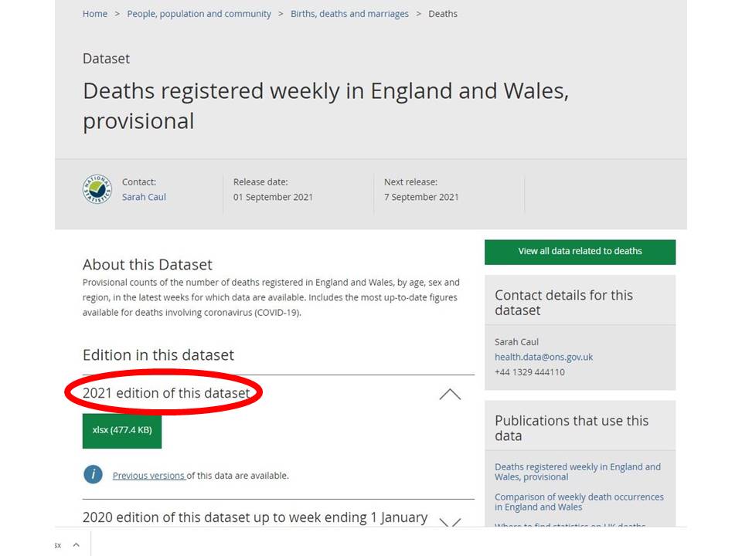The image size is (742, 556).
Task: Click the 2020 edition dataset heading text
Action: click(x=255, y=517)
